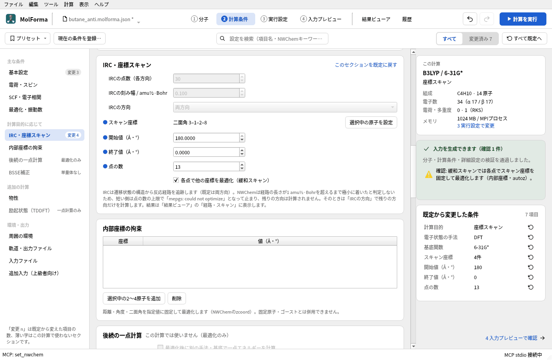Screen dimensions: 552x360
Task: Click the blue modified dot beside 点の数
Action: point(105,166)
